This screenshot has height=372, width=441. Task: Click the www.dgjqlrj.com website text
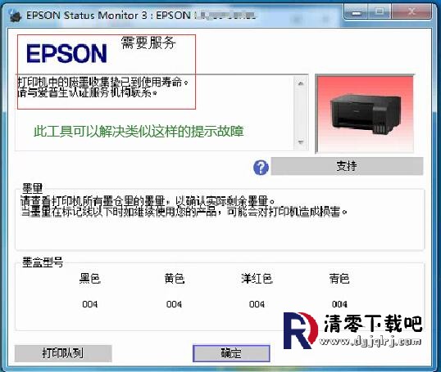point(371,341)
